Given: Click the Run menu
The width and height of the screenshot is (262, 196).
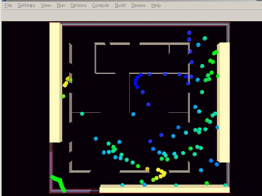Looking at the screenshot, I should coord(61,5).
